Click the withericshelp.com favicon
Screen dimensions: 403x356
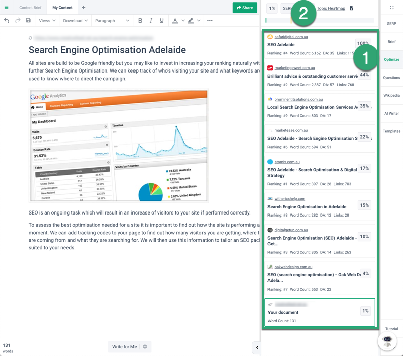coord(270,198)
